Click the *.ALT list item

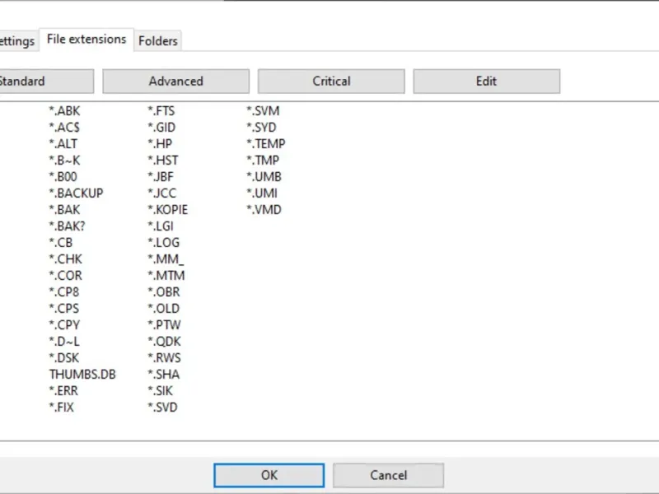click(63, 143)
